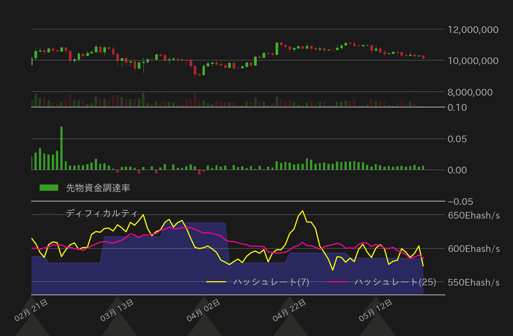The image size is (513, 336).
Task: Click the yellow ハッシュレート(7) legend line marker
Action: [x=216, y=282]
